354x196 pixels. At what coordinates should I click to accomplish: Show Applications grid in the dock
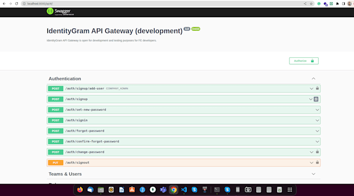point(289,190)
